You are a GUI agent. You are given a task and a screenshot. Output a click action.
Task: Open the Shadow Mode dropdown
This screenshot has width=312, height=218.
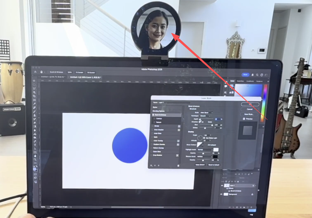pyautogui.click(x=204, y=156)
